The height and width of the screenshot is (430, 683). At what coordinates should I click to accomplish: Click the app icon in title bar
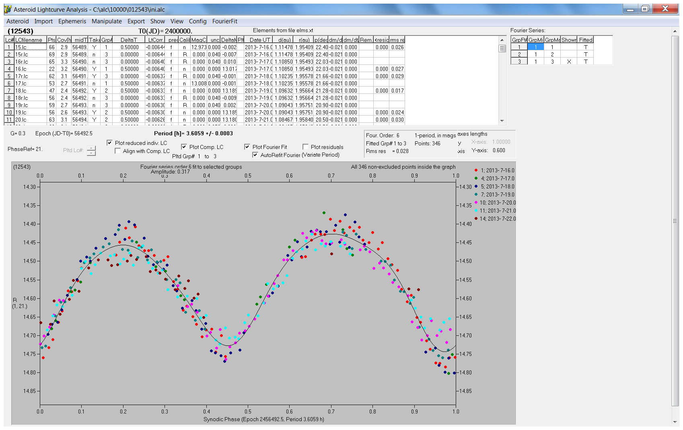point(8,9)
